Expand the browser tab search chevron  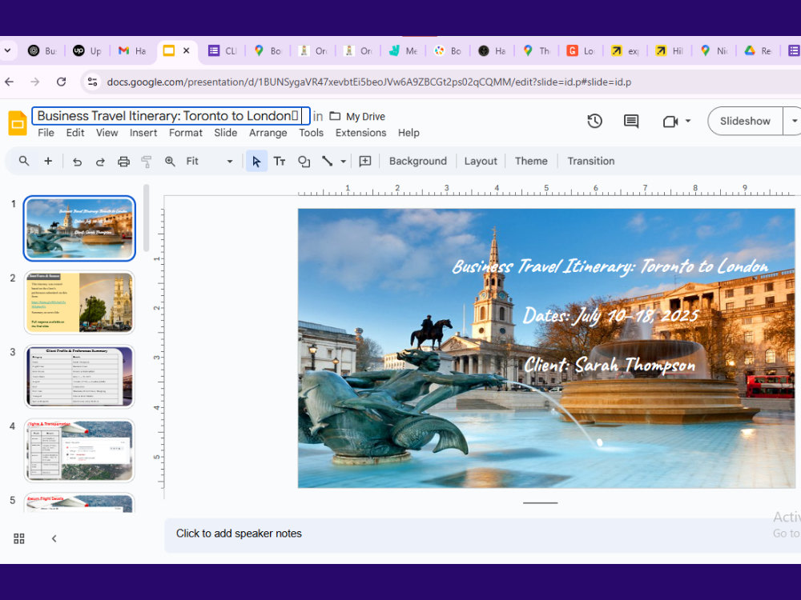7,50
